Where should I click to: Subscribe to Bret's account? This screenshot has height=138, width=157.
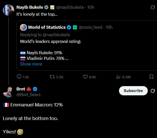[133, 91]
